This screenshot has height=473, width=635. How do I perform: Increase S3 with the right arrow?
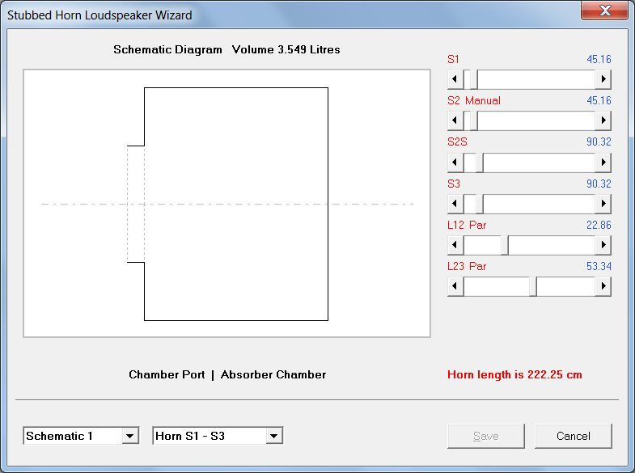tap(603, 203)
